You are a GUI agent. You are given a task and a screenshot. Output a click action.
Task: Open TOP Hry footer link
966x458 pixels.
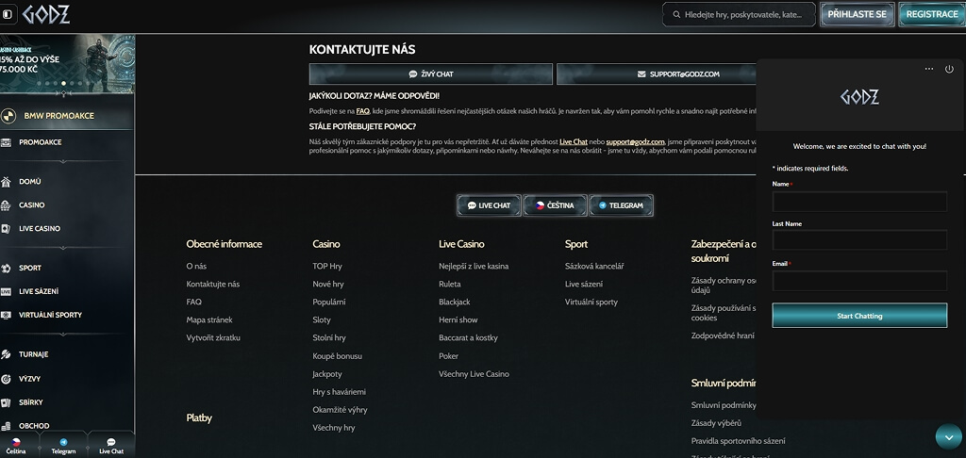pyautogui.click(x=327, y=266)
